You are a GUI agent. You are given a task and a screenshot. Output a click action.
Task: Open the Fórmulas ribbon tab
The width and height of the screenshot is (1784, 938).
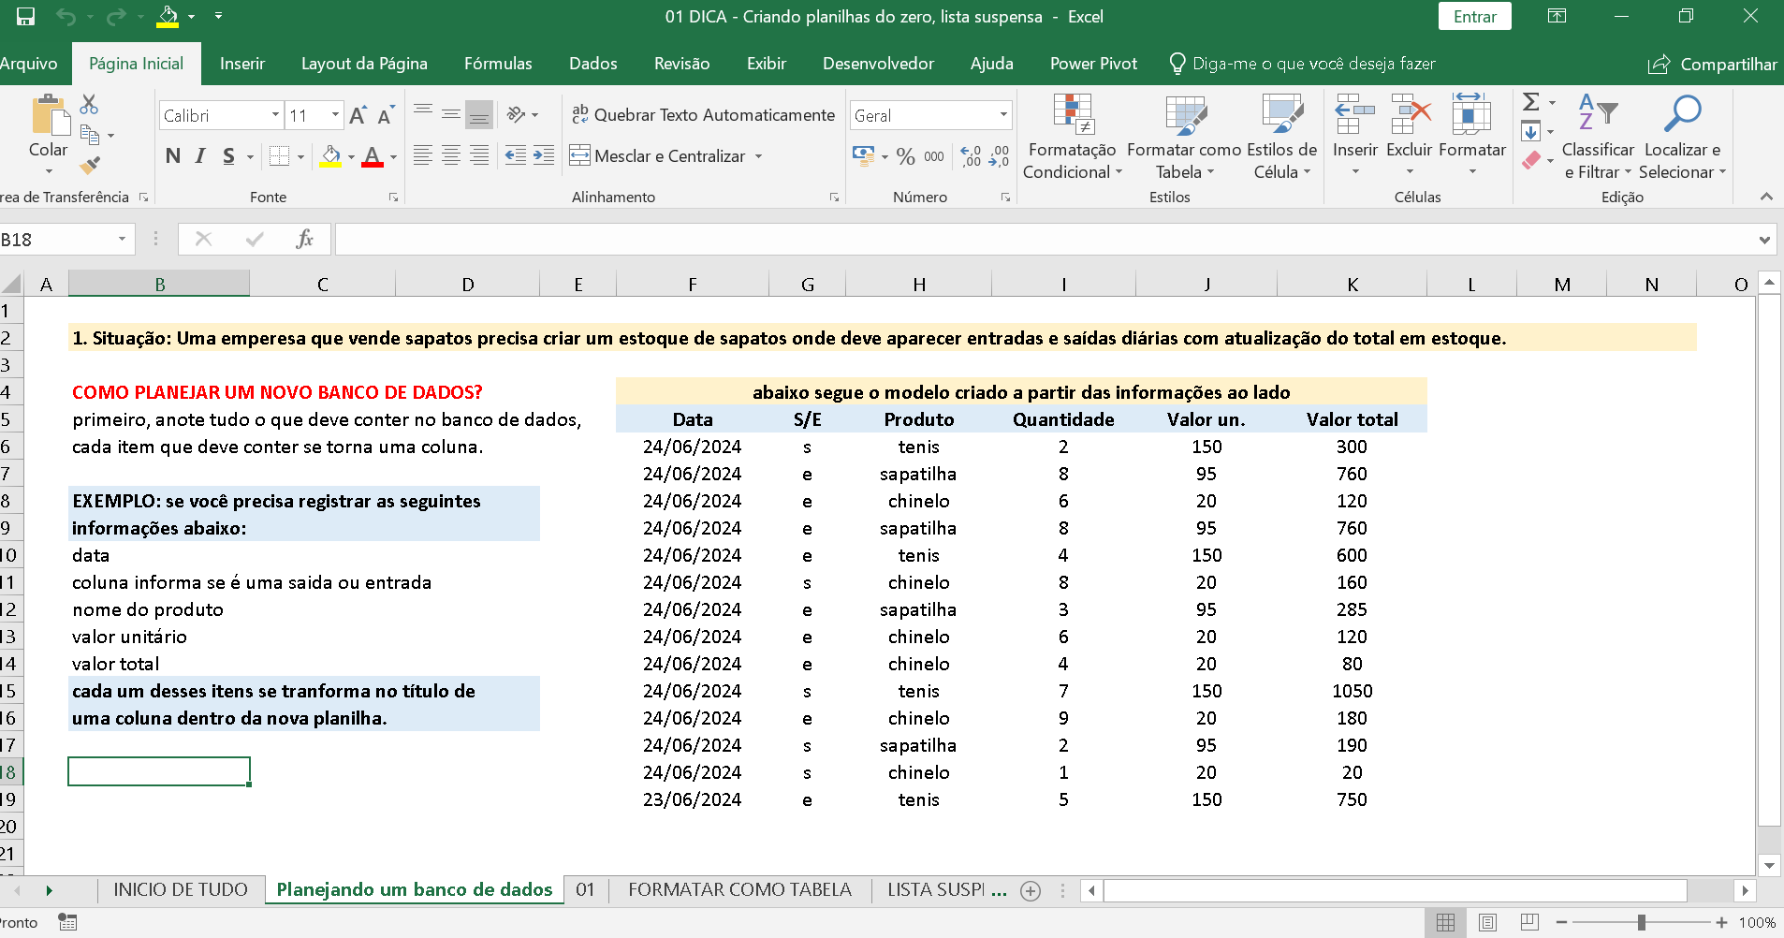click(x=498, y=64)
